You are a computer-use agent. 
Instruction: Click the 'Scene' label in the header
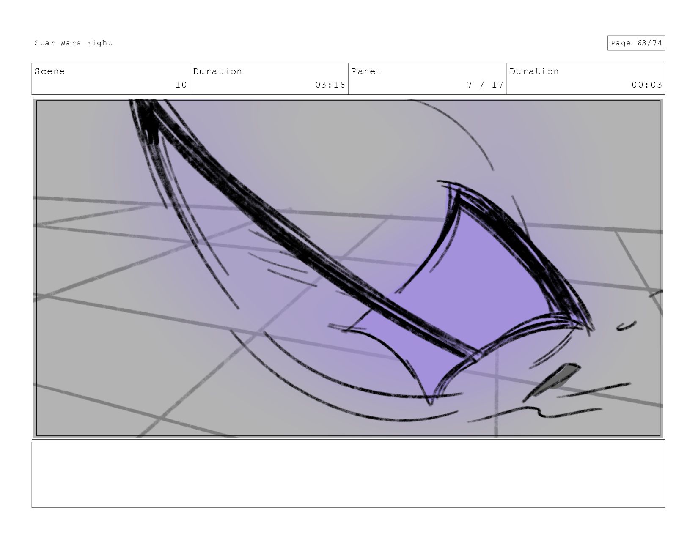tap(50, 71)
